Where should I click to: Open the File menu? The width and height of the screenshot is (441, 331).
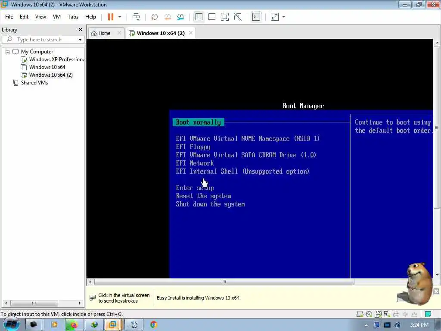click(9, 17)
